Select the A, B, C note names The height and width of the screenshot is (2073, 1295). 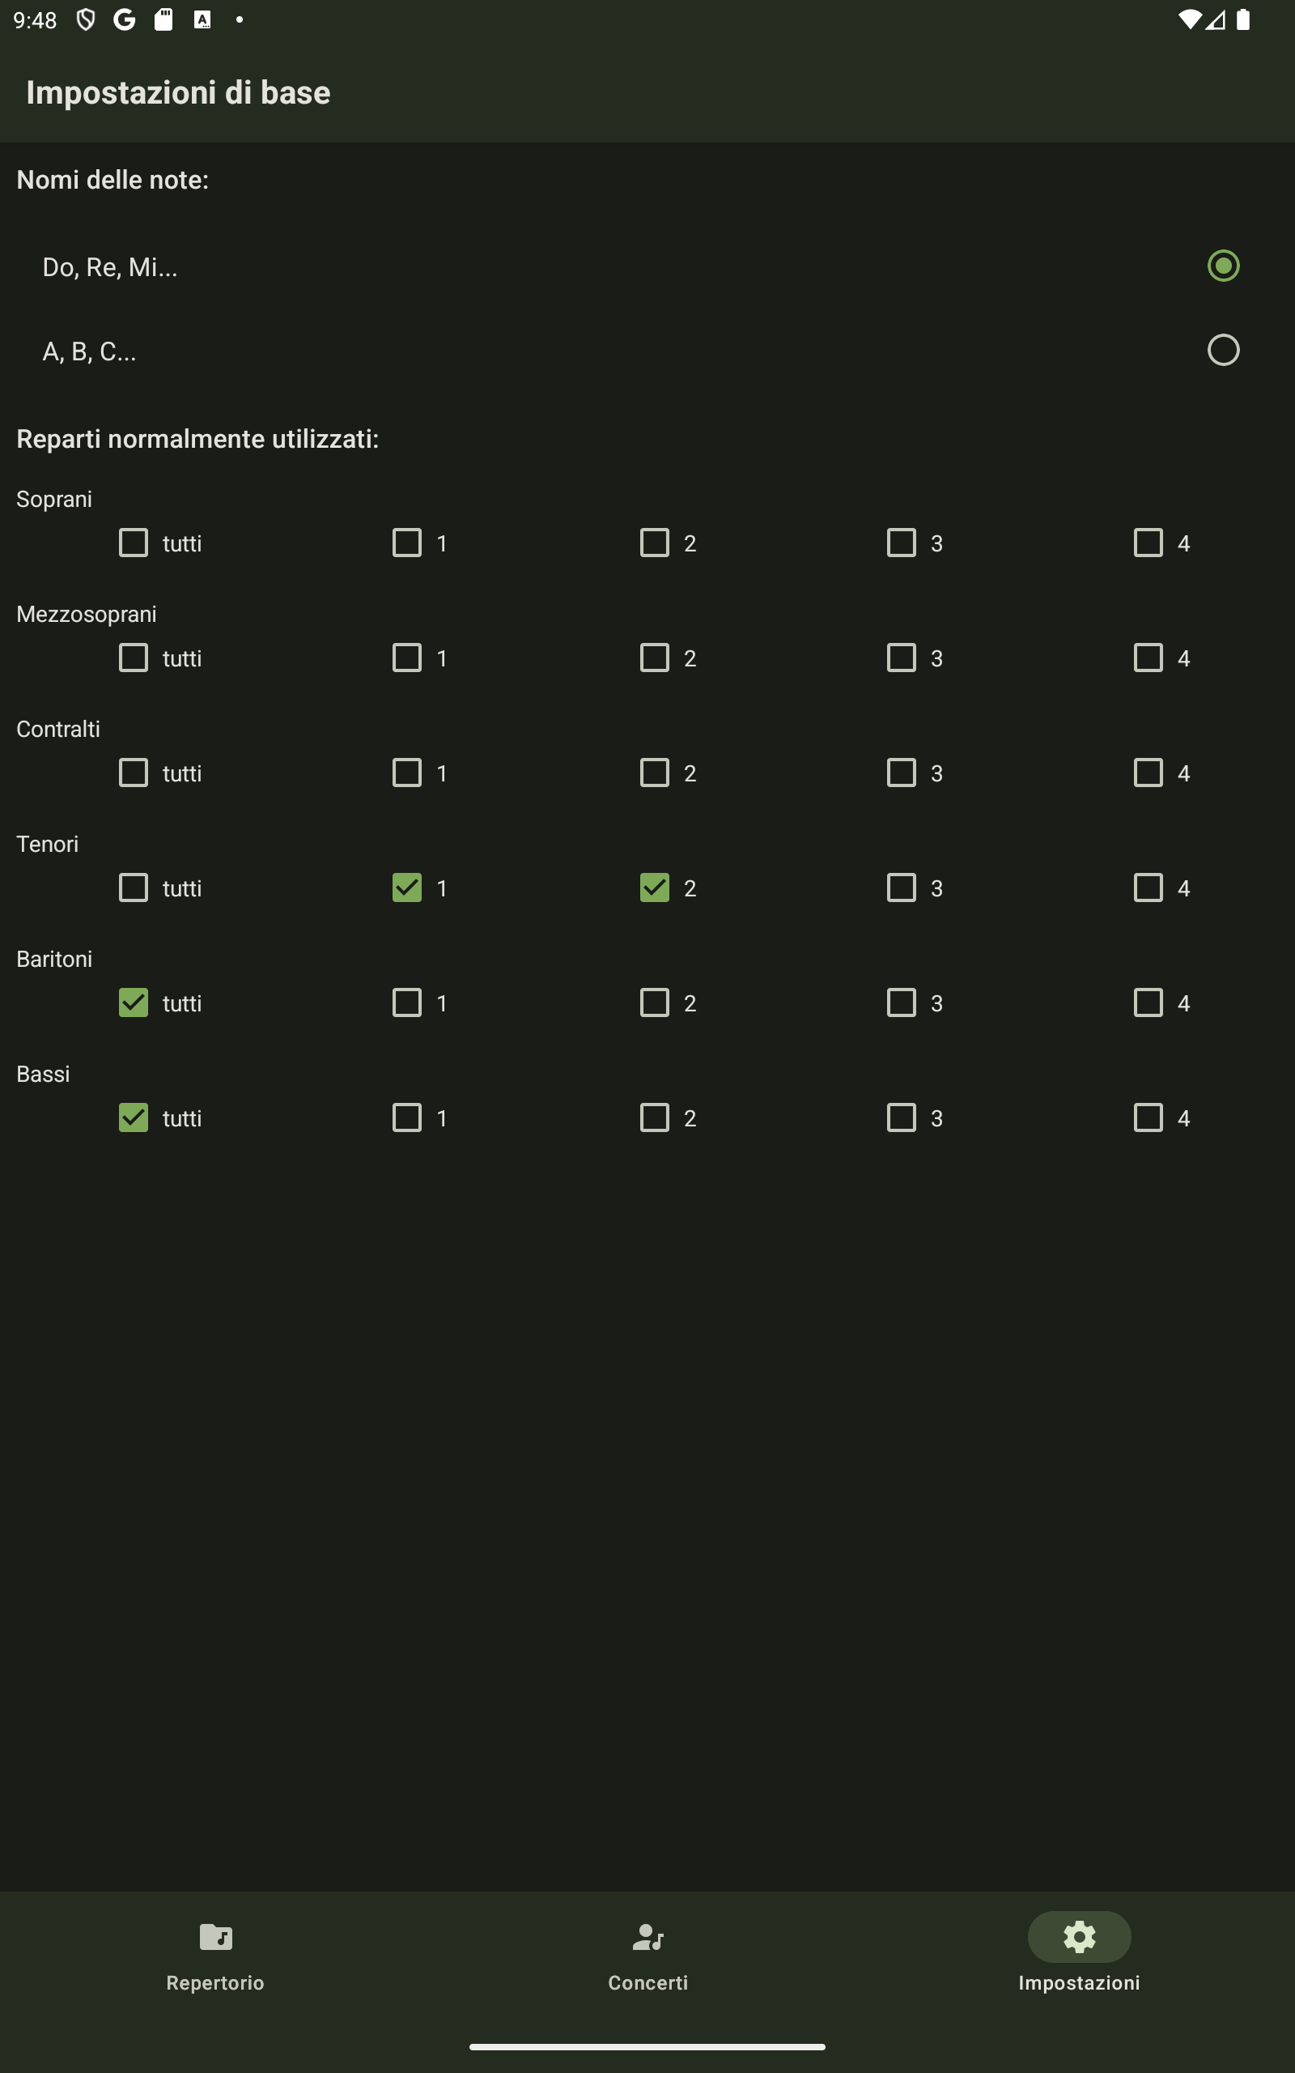pos(1223,350)
